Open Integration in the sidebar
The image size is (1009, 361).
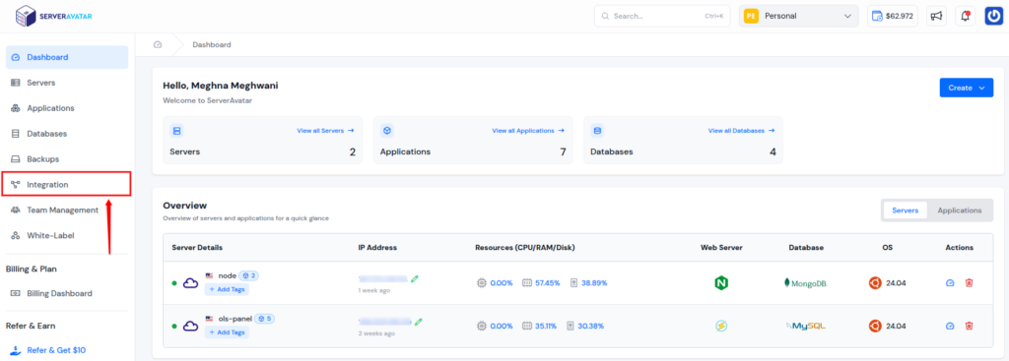[67, 184]
